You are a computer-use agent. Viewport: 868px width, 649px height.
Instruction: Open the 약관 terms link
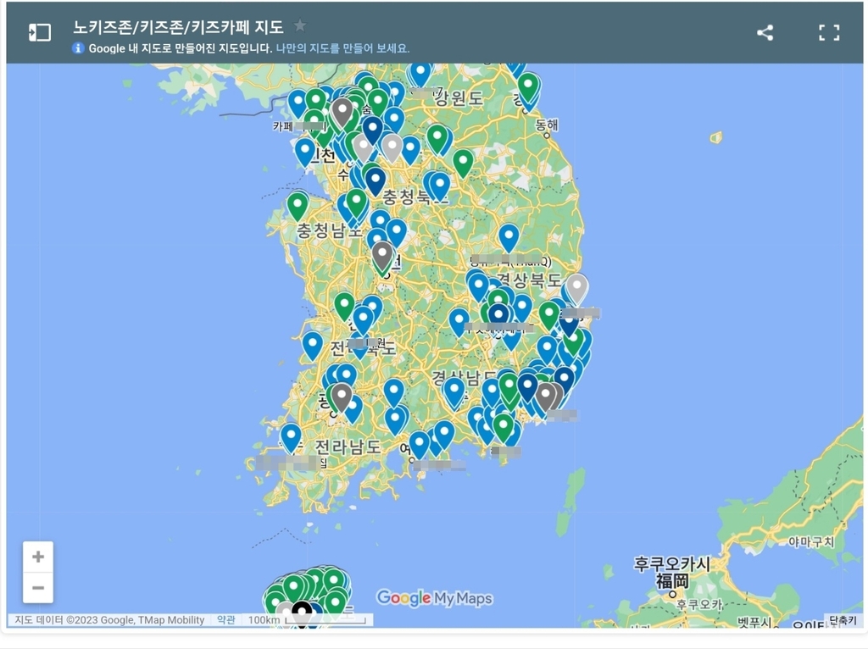point(225,619)
